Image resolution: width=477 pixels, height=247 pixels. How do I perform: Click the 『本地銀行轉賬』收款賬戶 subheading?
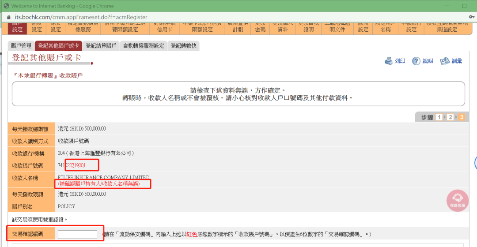pos(47,75)
